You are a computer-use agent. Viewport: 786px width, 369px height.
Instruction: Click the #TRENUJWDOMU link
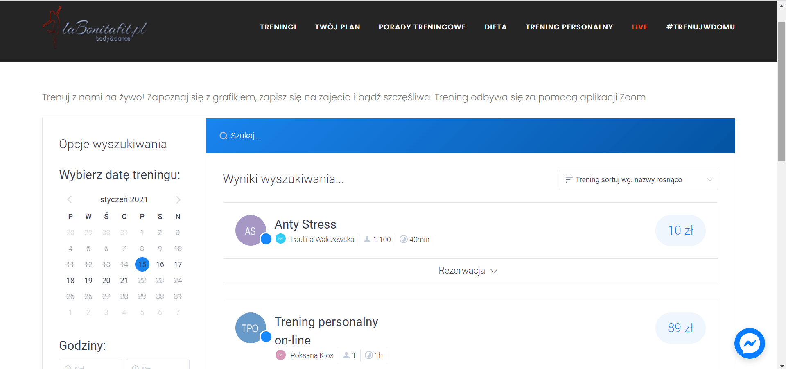(x=700, y=27)
